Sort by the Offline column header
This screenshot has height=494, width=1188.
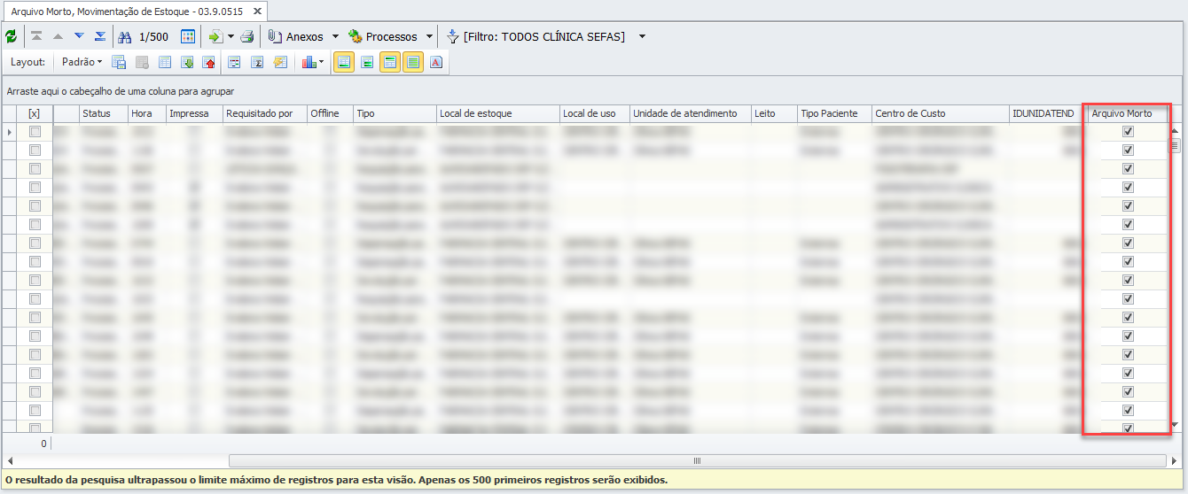[330, 113]
